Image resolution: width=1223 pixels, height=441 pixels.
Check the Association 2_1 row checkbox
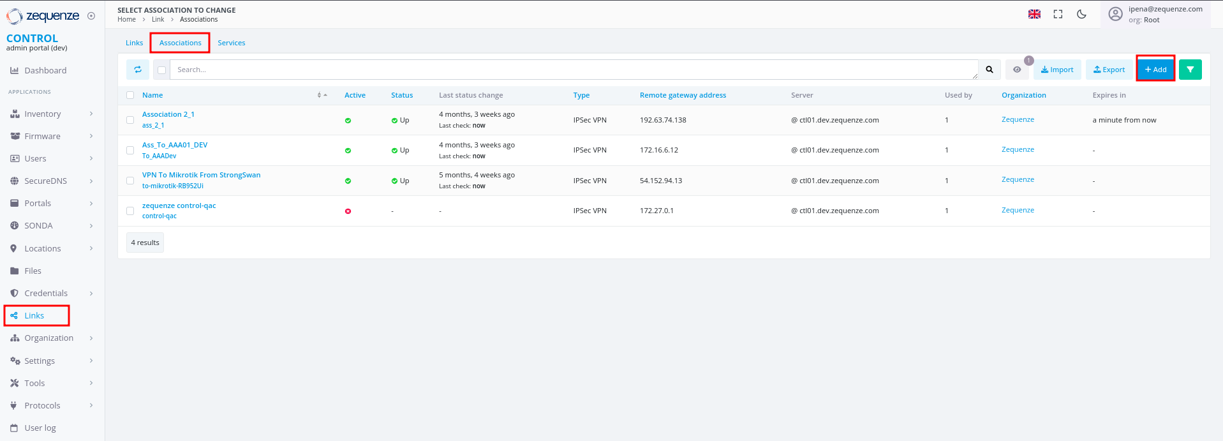pos(130,120)
